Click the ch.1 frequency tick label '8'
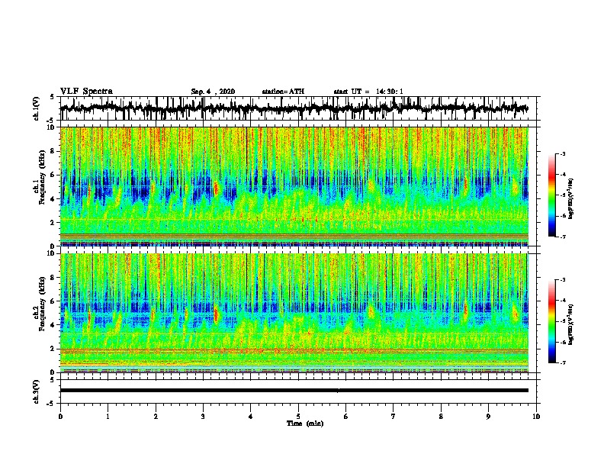604x467 pixels. click(x=53, y=151)
